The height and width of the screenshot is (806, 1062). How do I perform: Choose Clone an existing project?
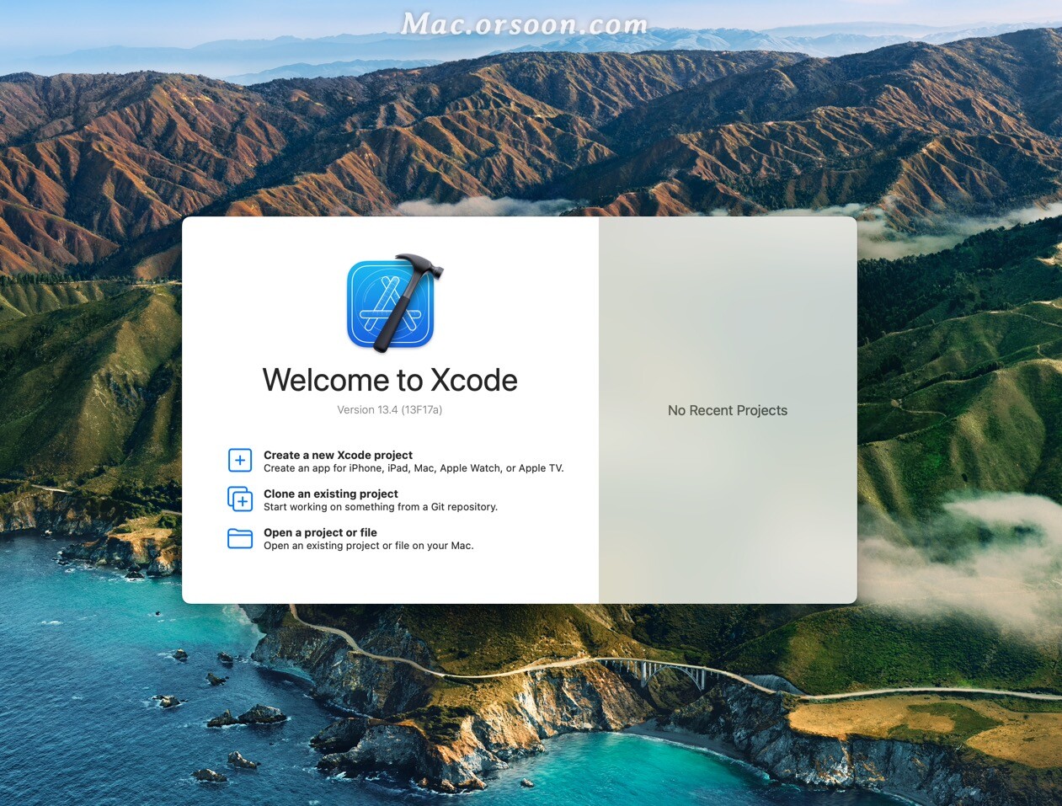tap(330, 494)
